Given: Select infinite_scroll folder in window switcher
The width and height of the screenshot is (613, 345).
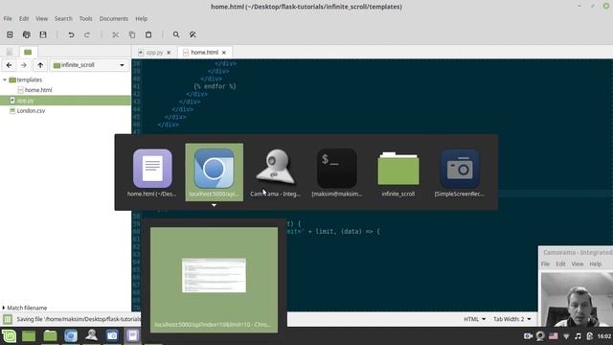Looking at the screenshot, I should pyautogui.click(x=398, y=172).
